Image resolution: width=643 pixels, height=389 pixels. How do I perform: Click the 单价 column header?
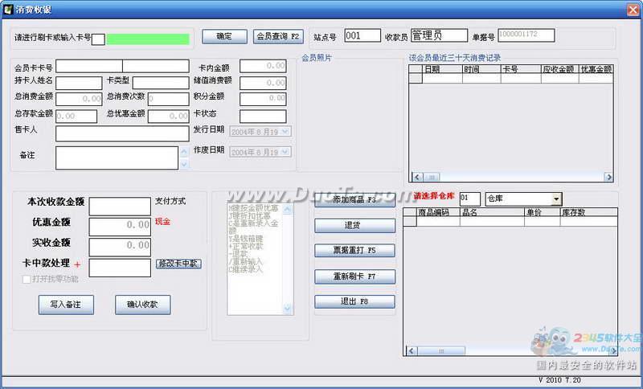(542, 212)
